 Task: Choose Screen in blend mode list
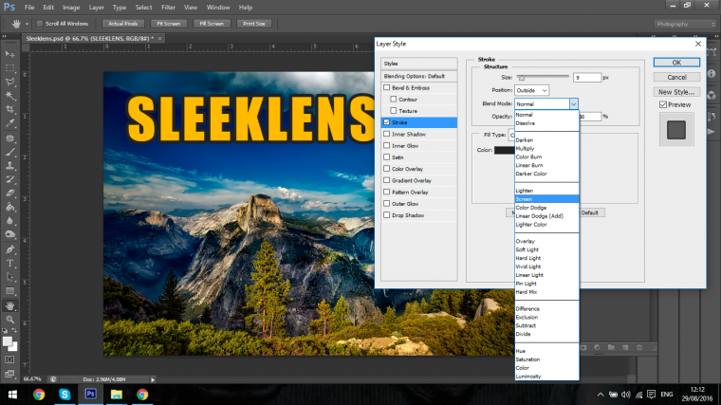click(x=546, y=199)
